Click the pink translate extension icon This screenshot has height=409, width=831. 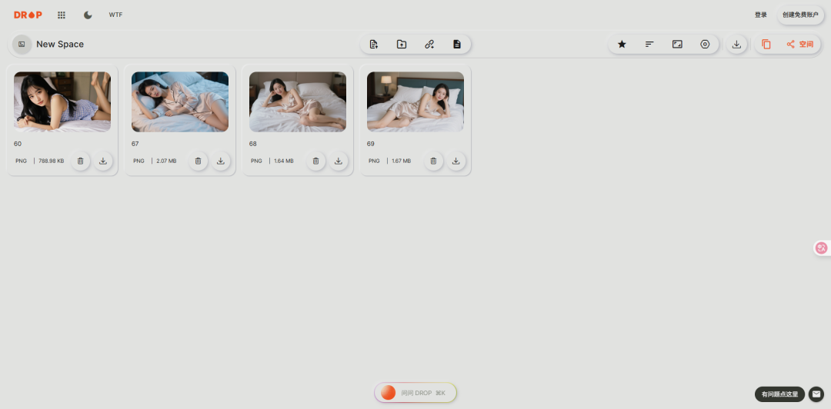[822, 248]
